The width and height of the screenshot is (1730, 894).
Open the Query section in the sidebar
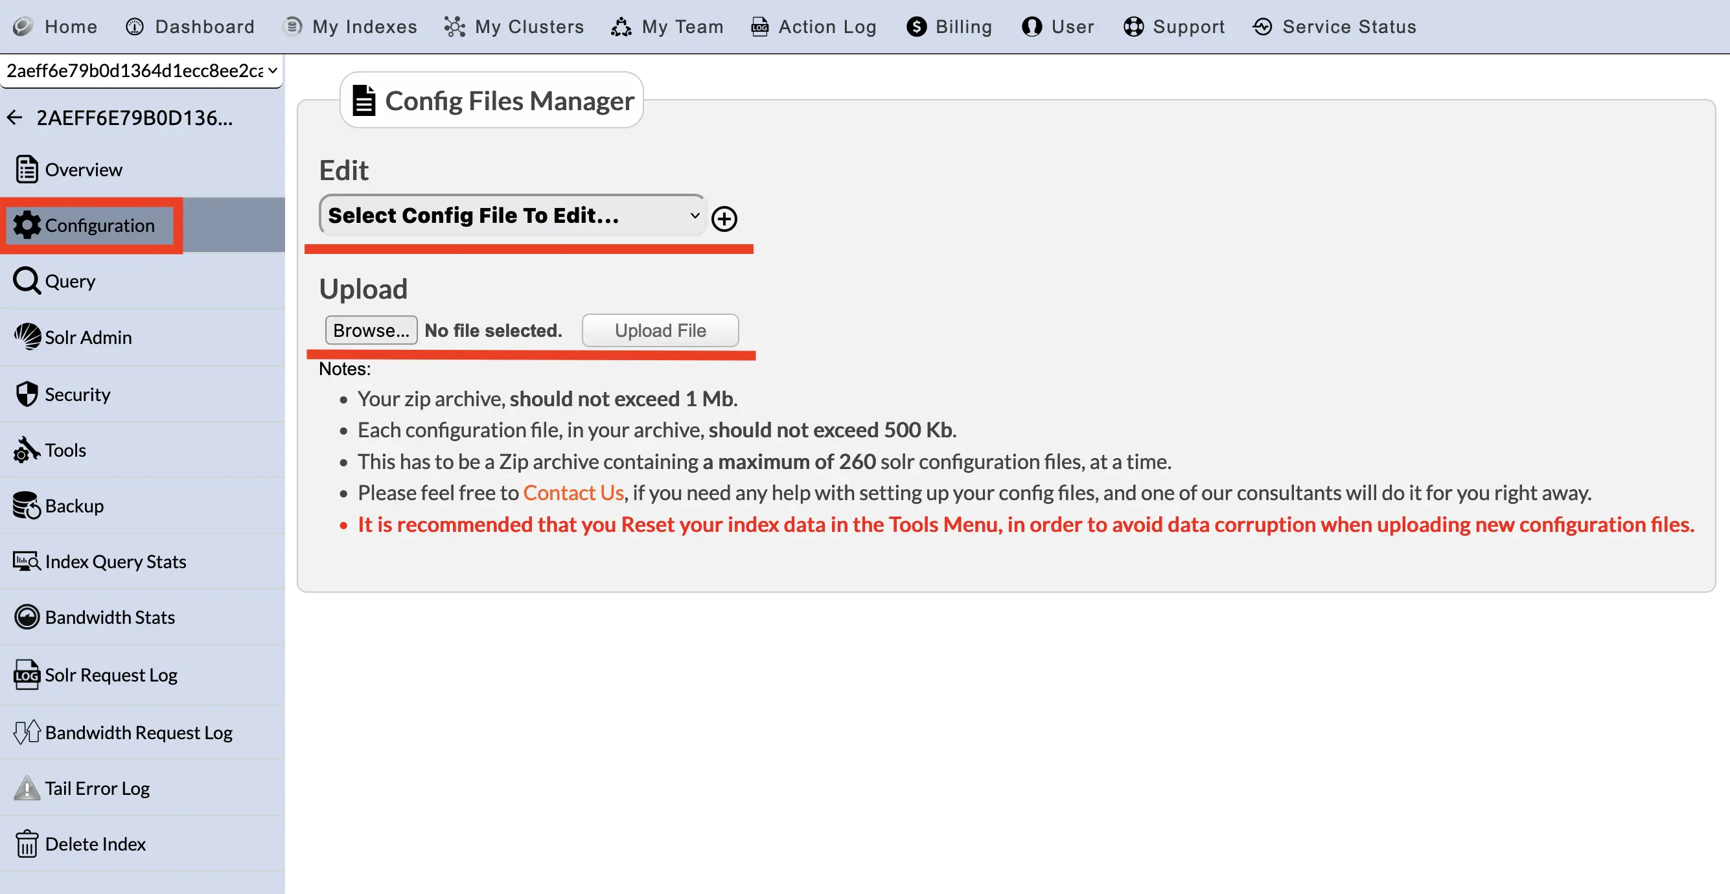pos(69,281)
